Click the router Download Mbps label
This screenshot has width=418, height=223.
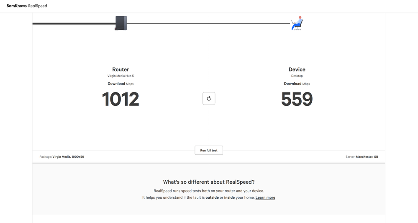click(121, 84)
